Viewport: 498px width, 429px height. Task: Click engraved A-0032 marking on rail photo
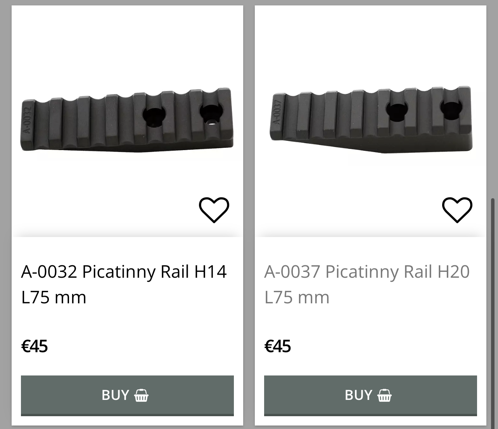coord(27,118)
